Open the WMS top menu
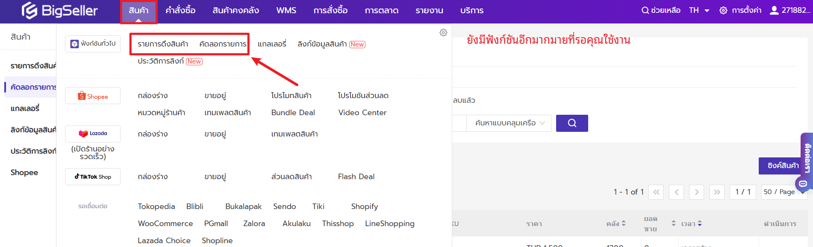The width and height of the screenshot is (813, 247). (x=286, y=10)
